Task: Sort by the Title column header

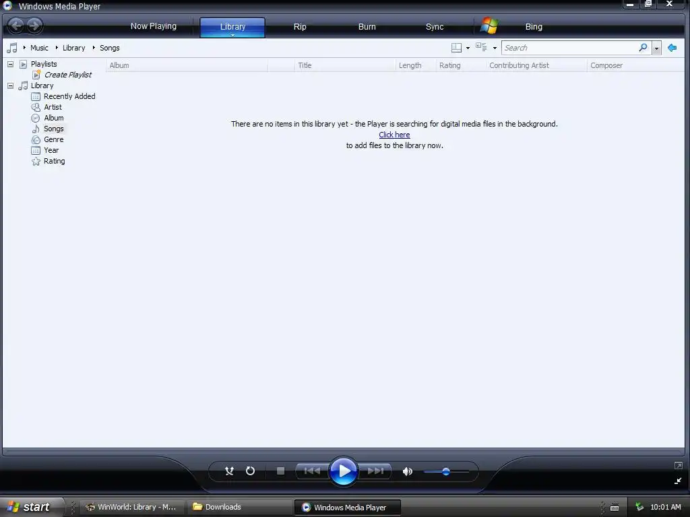Action: pyautogui.click(x=345, y=65)
